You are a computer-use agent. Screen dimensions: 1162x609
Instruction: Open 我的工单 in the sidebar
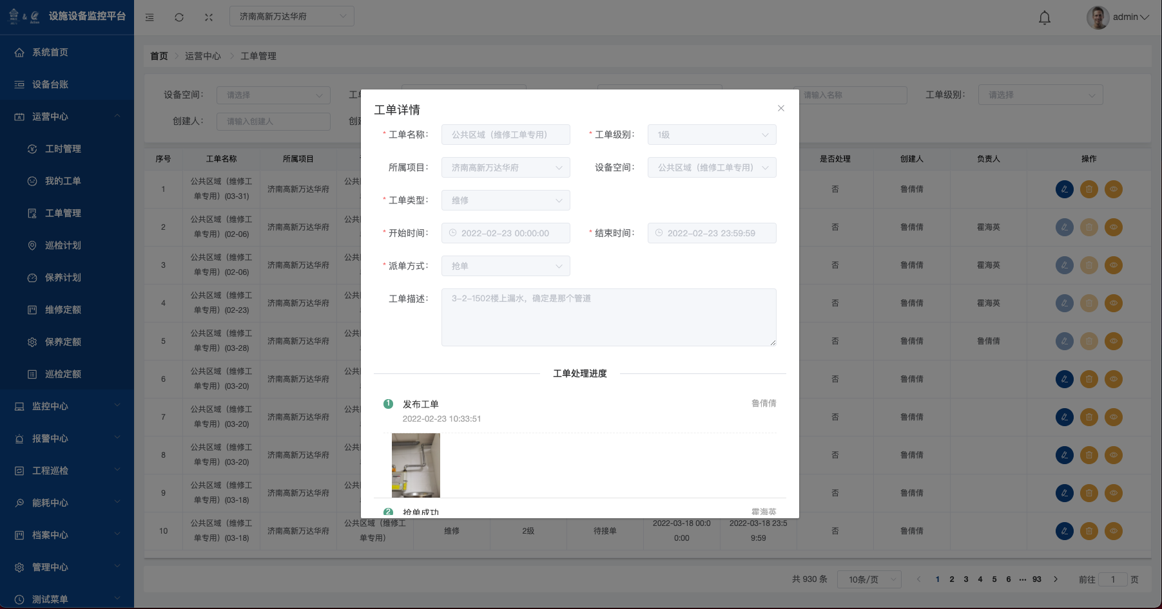click(63, 181)
